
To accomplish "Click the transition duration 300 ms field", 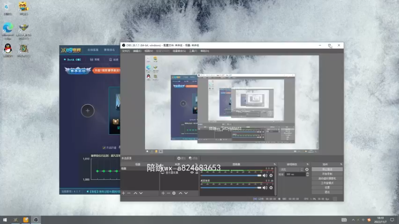I will tap(295, 175).
